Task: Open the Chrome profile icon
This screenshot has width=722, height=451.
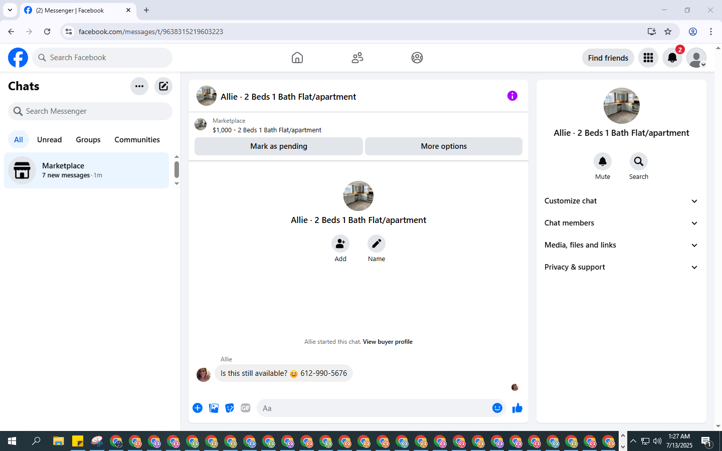Action: point(693,32)
